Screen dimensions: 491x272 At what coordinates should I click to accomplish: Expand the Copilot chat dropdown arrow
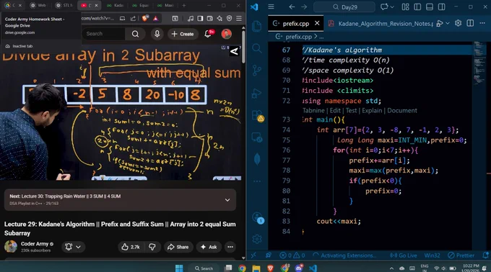click(392, 7)
